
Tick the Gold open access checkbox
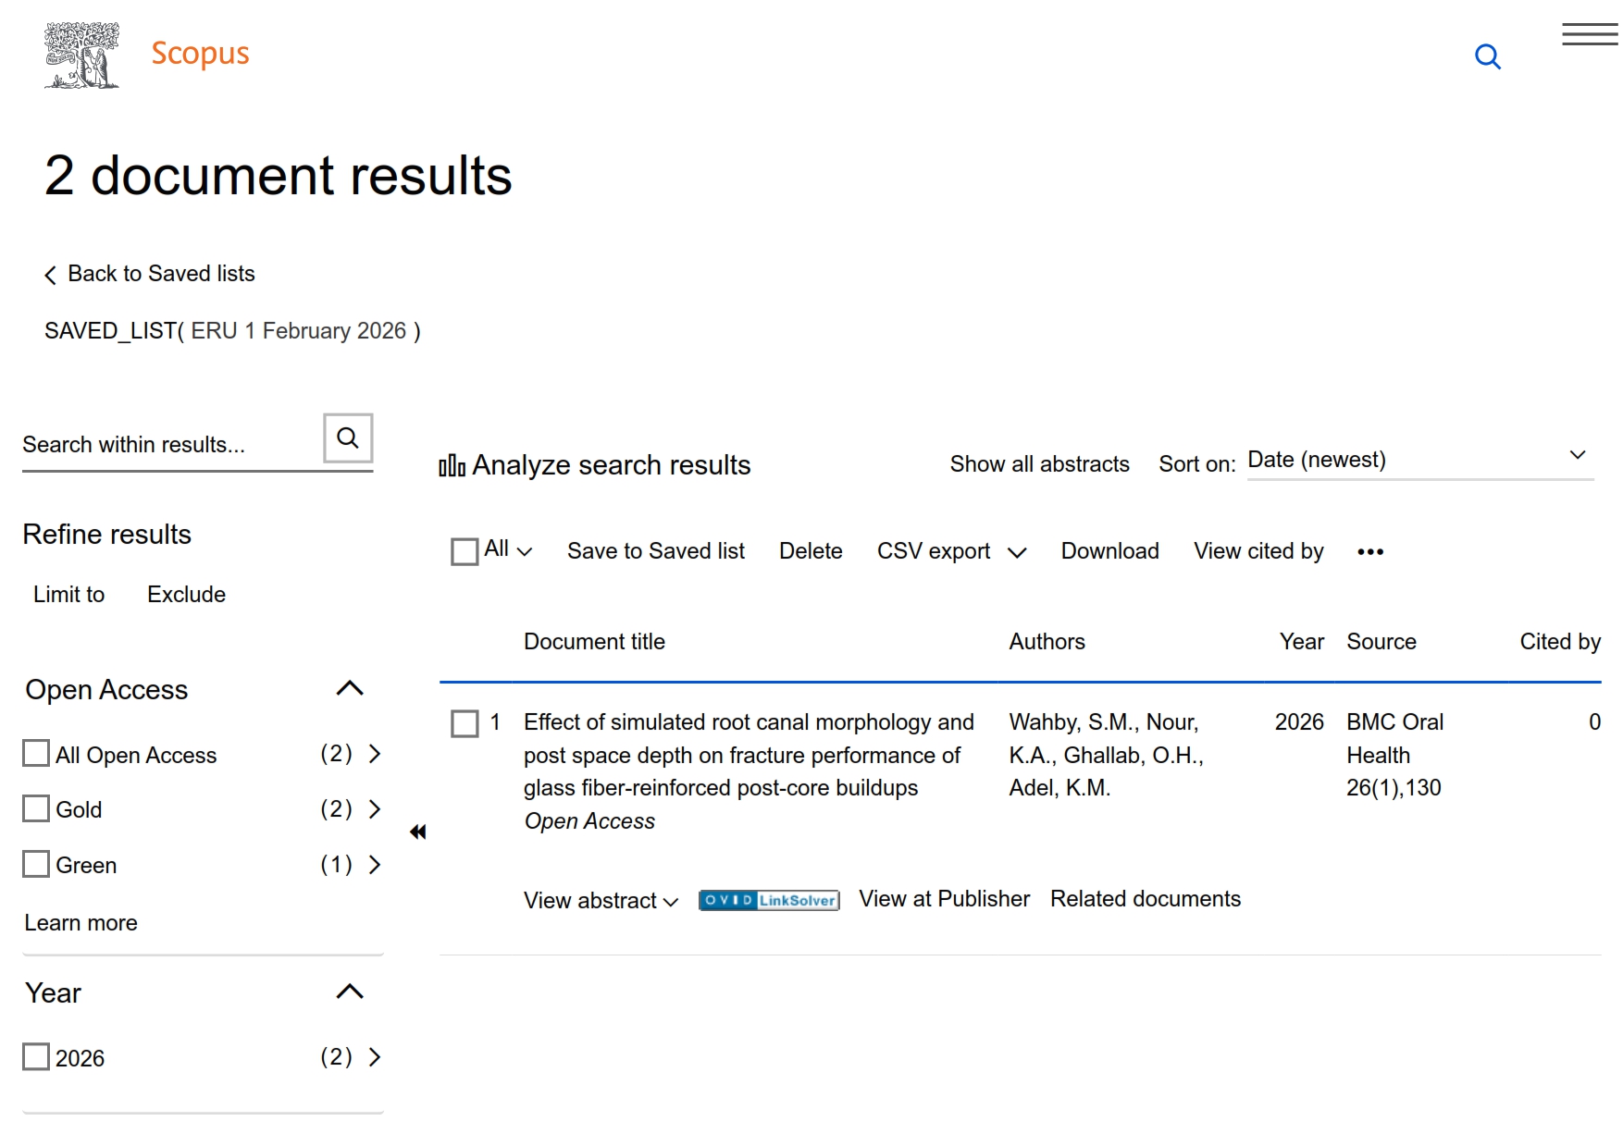tap(36, 808)
